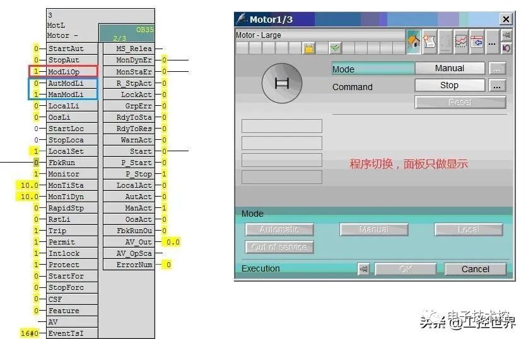This screenshot has height=339, width=526.
Task: Select the MotL block type name
Action: pyautogui.click(x=56, y=25)
